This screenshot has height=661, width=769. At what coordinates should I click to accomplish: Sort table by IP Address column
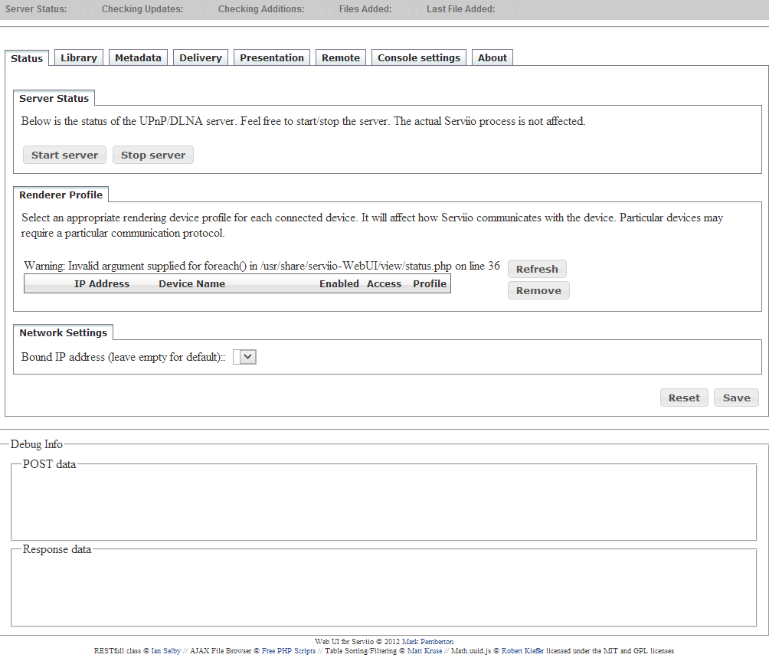(x=102, y=283)
